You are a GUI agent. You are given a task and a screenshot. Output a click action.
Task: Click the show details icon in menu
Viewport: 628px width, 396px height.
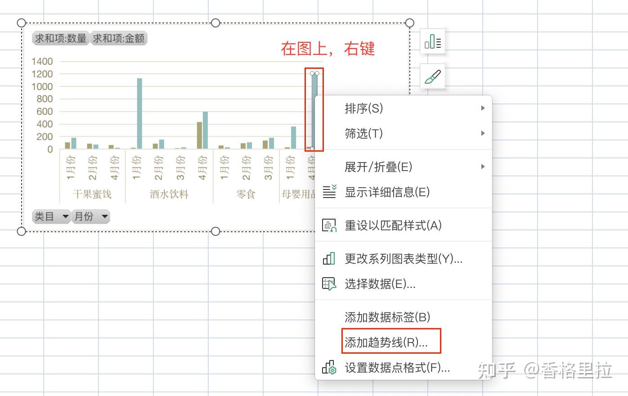[330, 192]
